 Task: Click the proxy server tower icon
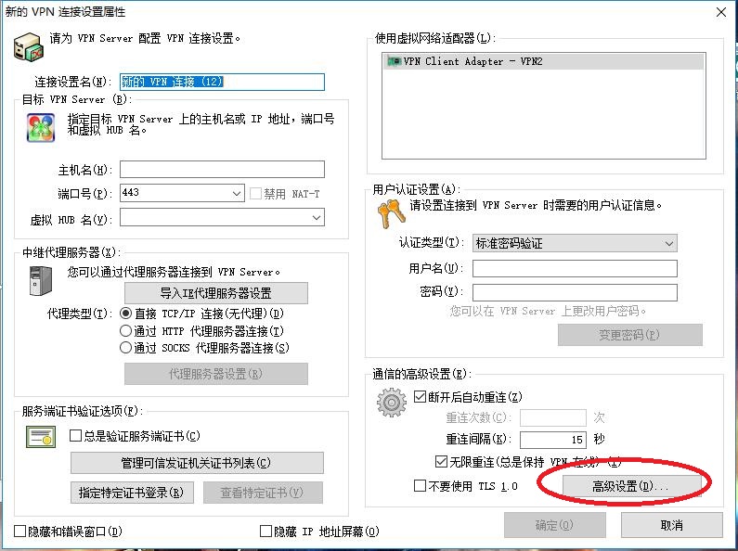tap(40, 281)
